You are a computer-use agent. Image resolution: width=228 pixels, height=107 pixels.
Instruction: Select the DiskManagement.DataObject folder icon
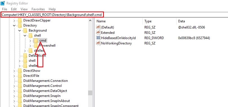click(x=20, y=91)
